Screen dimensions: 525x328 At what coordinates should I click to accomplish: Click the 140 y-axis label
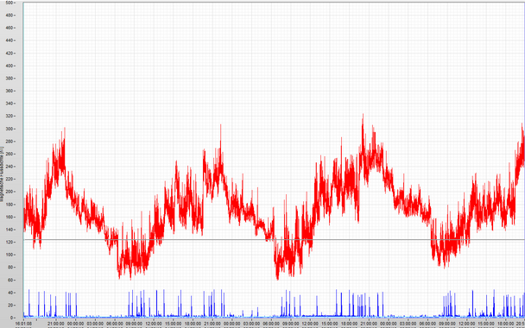9,230
